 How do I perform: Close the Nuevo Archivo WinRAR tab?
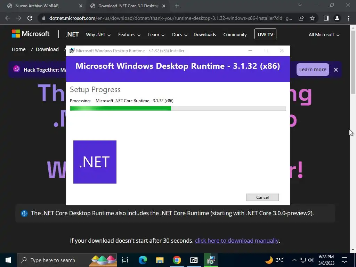coord(81,6)
